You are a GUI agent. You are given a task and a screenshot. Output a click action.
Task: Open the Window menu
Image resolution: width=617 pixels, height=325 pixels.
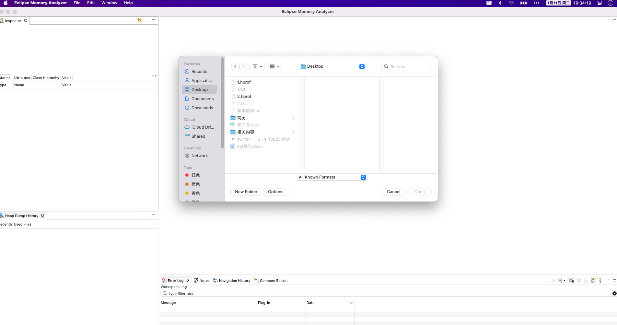click(109, 3)
